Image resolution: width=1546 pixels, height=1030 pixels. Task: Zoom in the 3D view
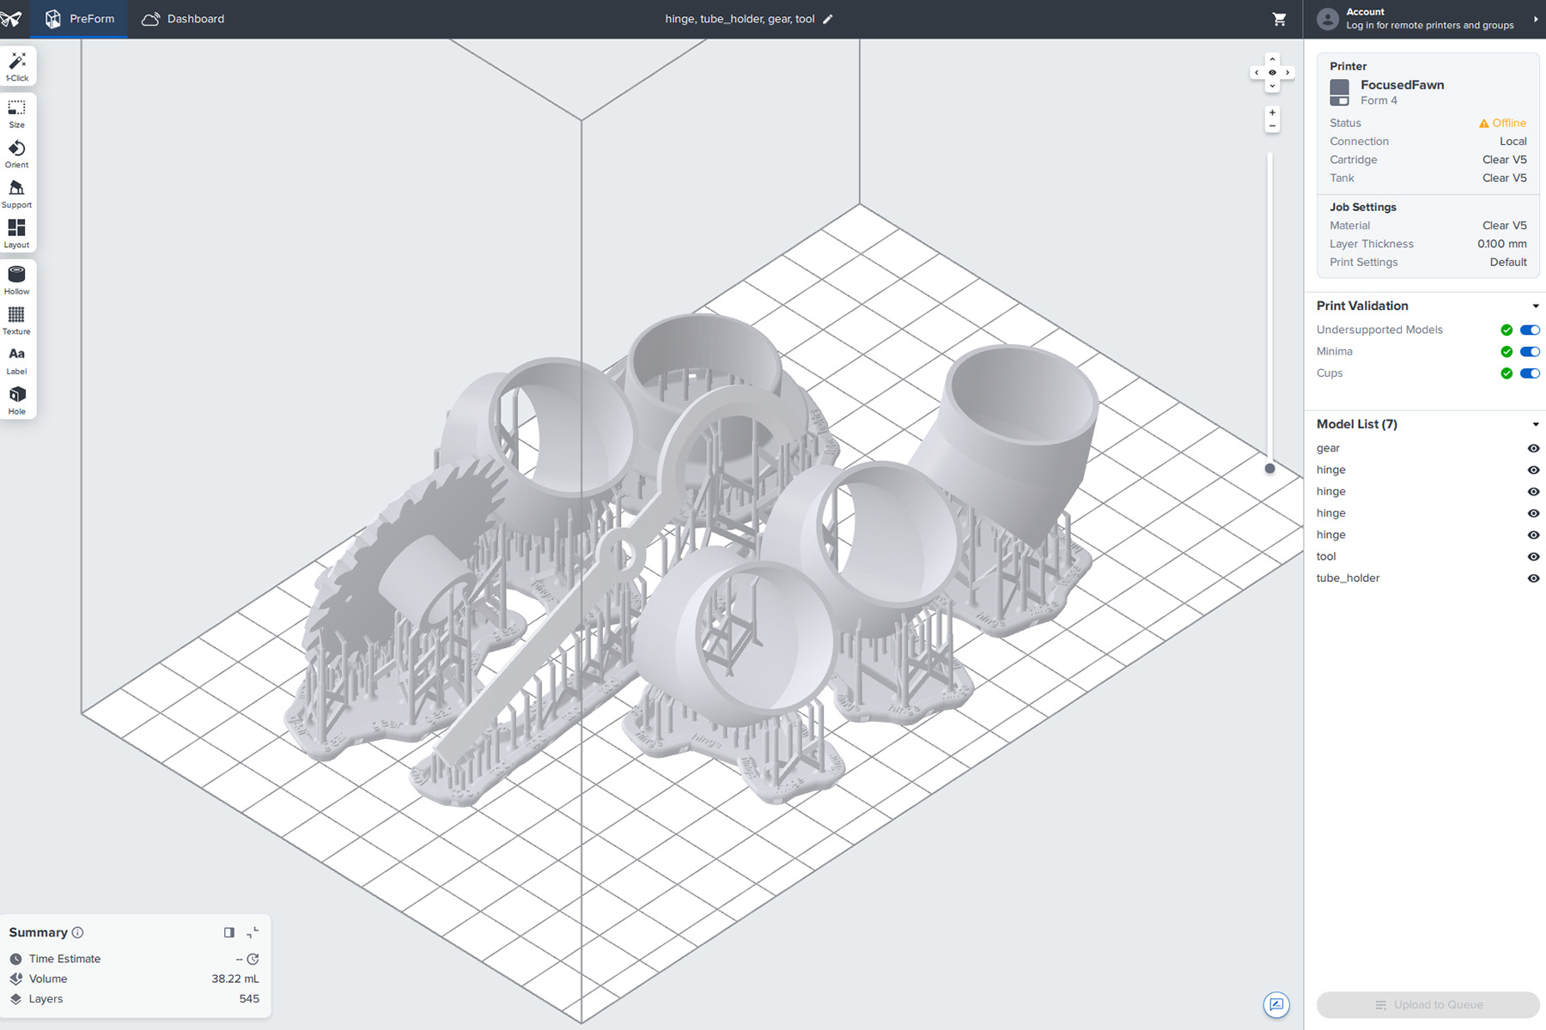tap(1272, 112)
